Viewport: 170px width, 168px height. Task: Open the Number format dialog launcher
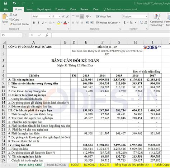(x=147, y=29)
